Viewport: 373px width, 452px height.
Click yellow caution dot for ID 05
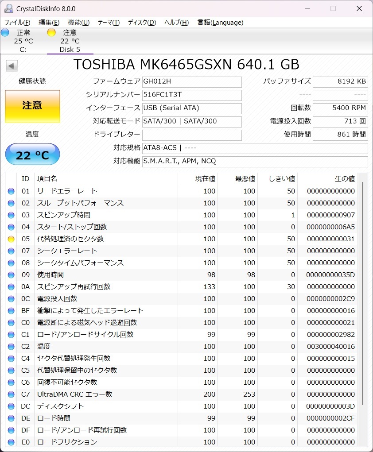point(11,239)
